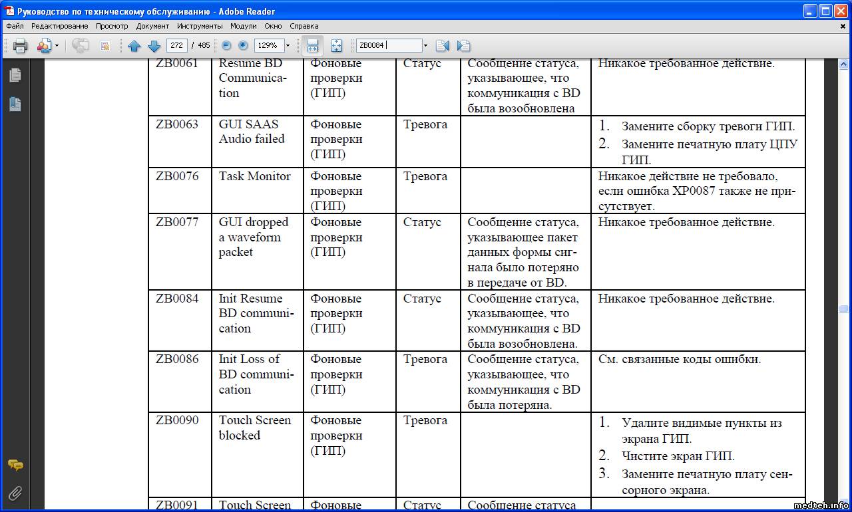Go to previous page with up arrow
Viewport: 852px width, 512px height.
pos(134,46)
